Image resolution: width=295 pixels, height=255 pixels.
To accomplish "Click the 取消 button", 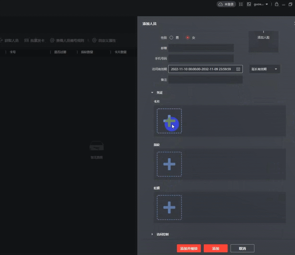I will pos(242,248).
